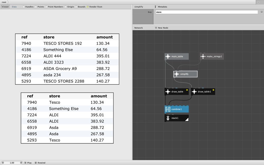Click the Metadata button label
The height and width of the screenshot is (165, 264).
click(x=162, y=7)
